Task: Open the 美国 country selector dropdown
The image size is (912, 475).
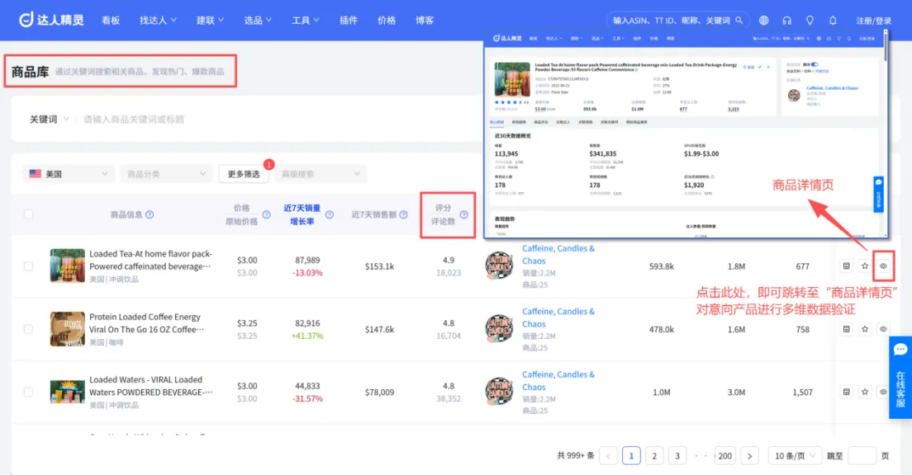Action: 68,173
